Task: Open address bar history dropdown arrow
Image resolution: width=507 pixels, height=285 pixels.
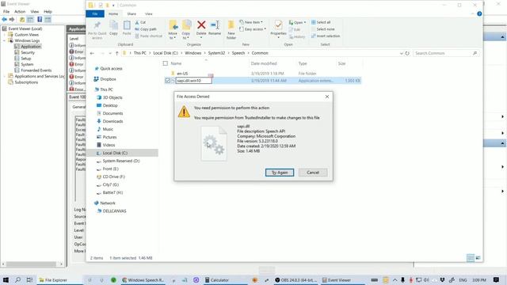Action: pos(402,53)
